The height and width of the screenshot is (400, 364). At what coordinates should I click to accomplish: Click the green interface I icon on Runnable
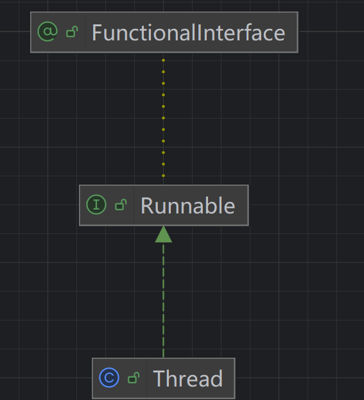[96, 204]
